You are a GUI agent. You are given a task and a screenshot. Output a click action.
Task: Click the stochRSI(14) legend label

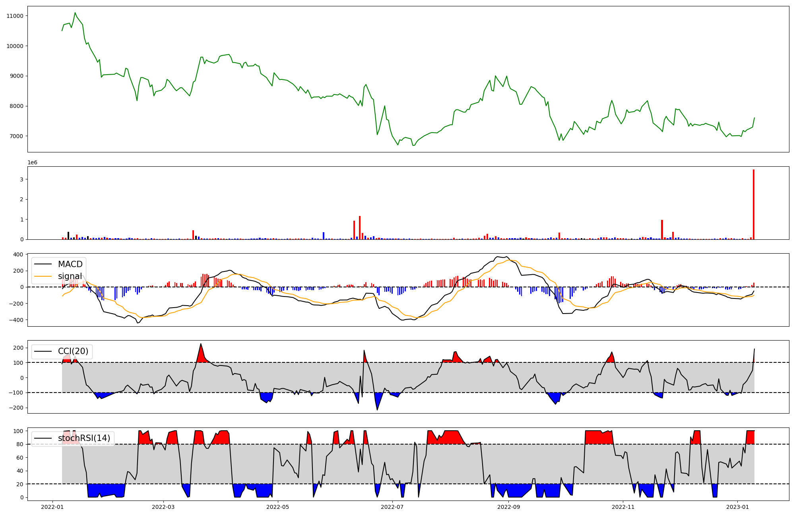pos(84,438)
